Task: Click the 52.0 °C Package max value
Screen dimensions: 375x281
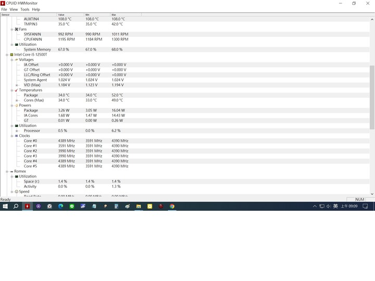Action: tap(117, 95)
